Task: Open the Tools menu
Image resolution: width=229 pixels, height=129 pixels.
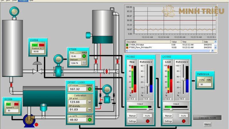Action: click(x=14, y=1)
